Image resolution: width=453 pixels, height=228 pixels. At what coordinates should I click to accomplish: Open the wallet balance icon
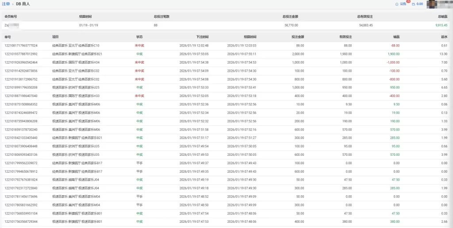[x=413, y=4]
